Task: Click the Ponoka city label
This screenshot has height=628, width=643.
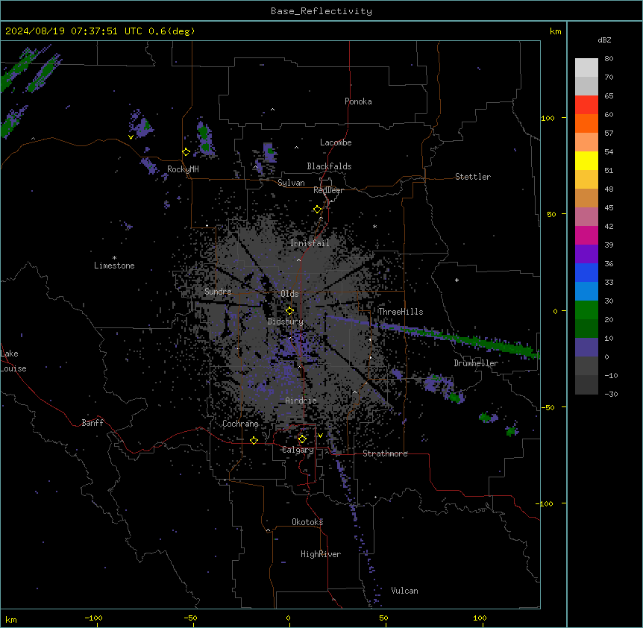Action: [x=358, y=101]
